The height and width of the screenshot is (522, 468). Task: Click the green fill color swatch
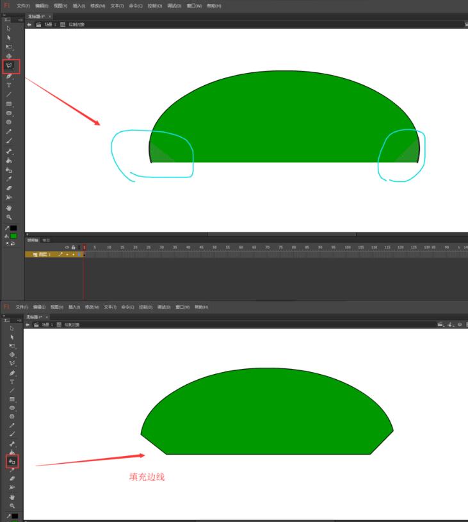(13, 236)
